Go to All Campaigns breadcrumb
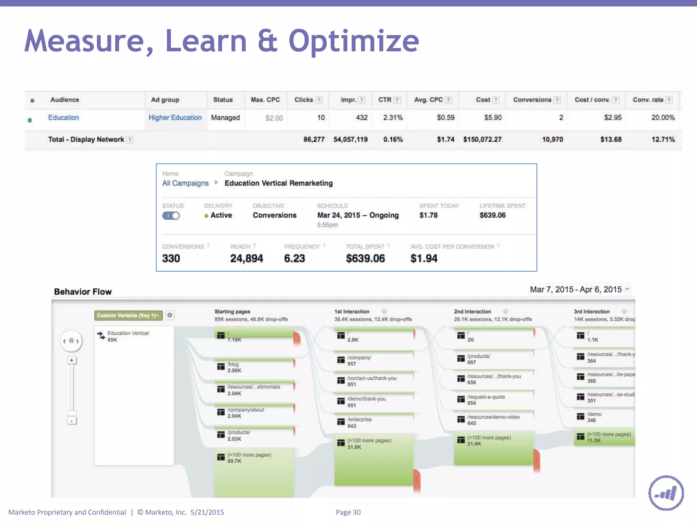The image size is (697, 523). pyautogui.click(x=185, y=183)
